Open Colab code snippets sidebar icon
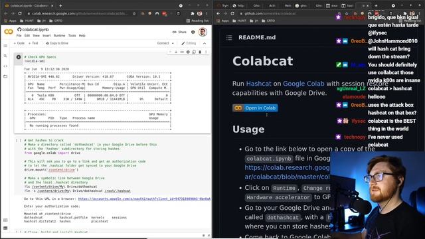This screenshot has width=425, height=239. pos(5,66)
